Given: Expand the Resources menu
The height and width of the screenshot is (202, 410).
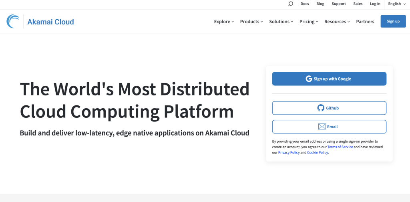Looking at the screenshot, I should point(337,22).
